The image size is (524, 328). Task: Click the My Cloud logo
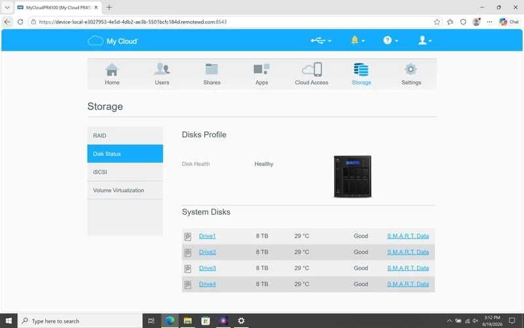coord(113,41)
